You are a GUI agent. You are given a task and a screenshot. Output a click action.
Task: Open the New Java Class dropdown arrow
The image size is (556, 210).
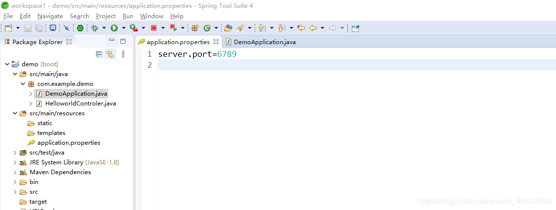[216, 28]
